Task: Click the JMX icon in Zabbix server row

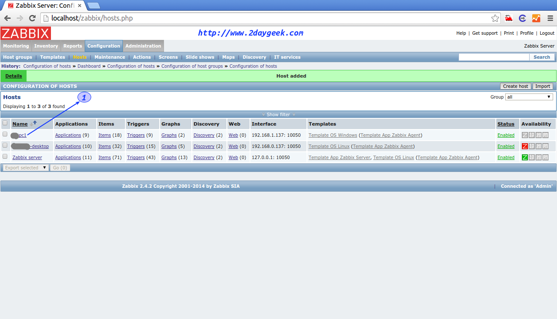Action: pyautogui.click(x=539, y=157)
